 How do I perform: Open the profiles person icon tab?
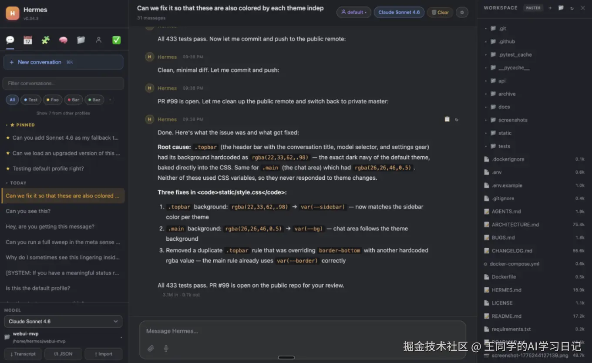99,40
